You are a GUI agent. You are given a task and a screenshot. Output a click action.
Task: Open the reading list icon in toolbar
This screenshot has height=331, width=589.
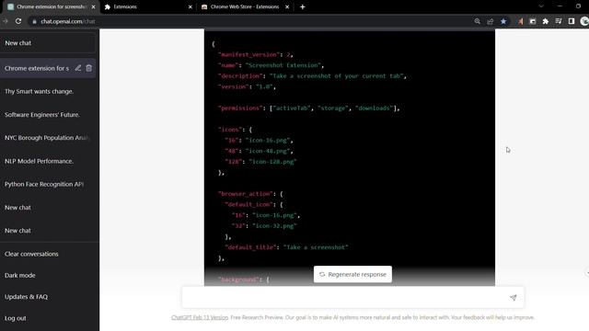click(x=559, y=21)
